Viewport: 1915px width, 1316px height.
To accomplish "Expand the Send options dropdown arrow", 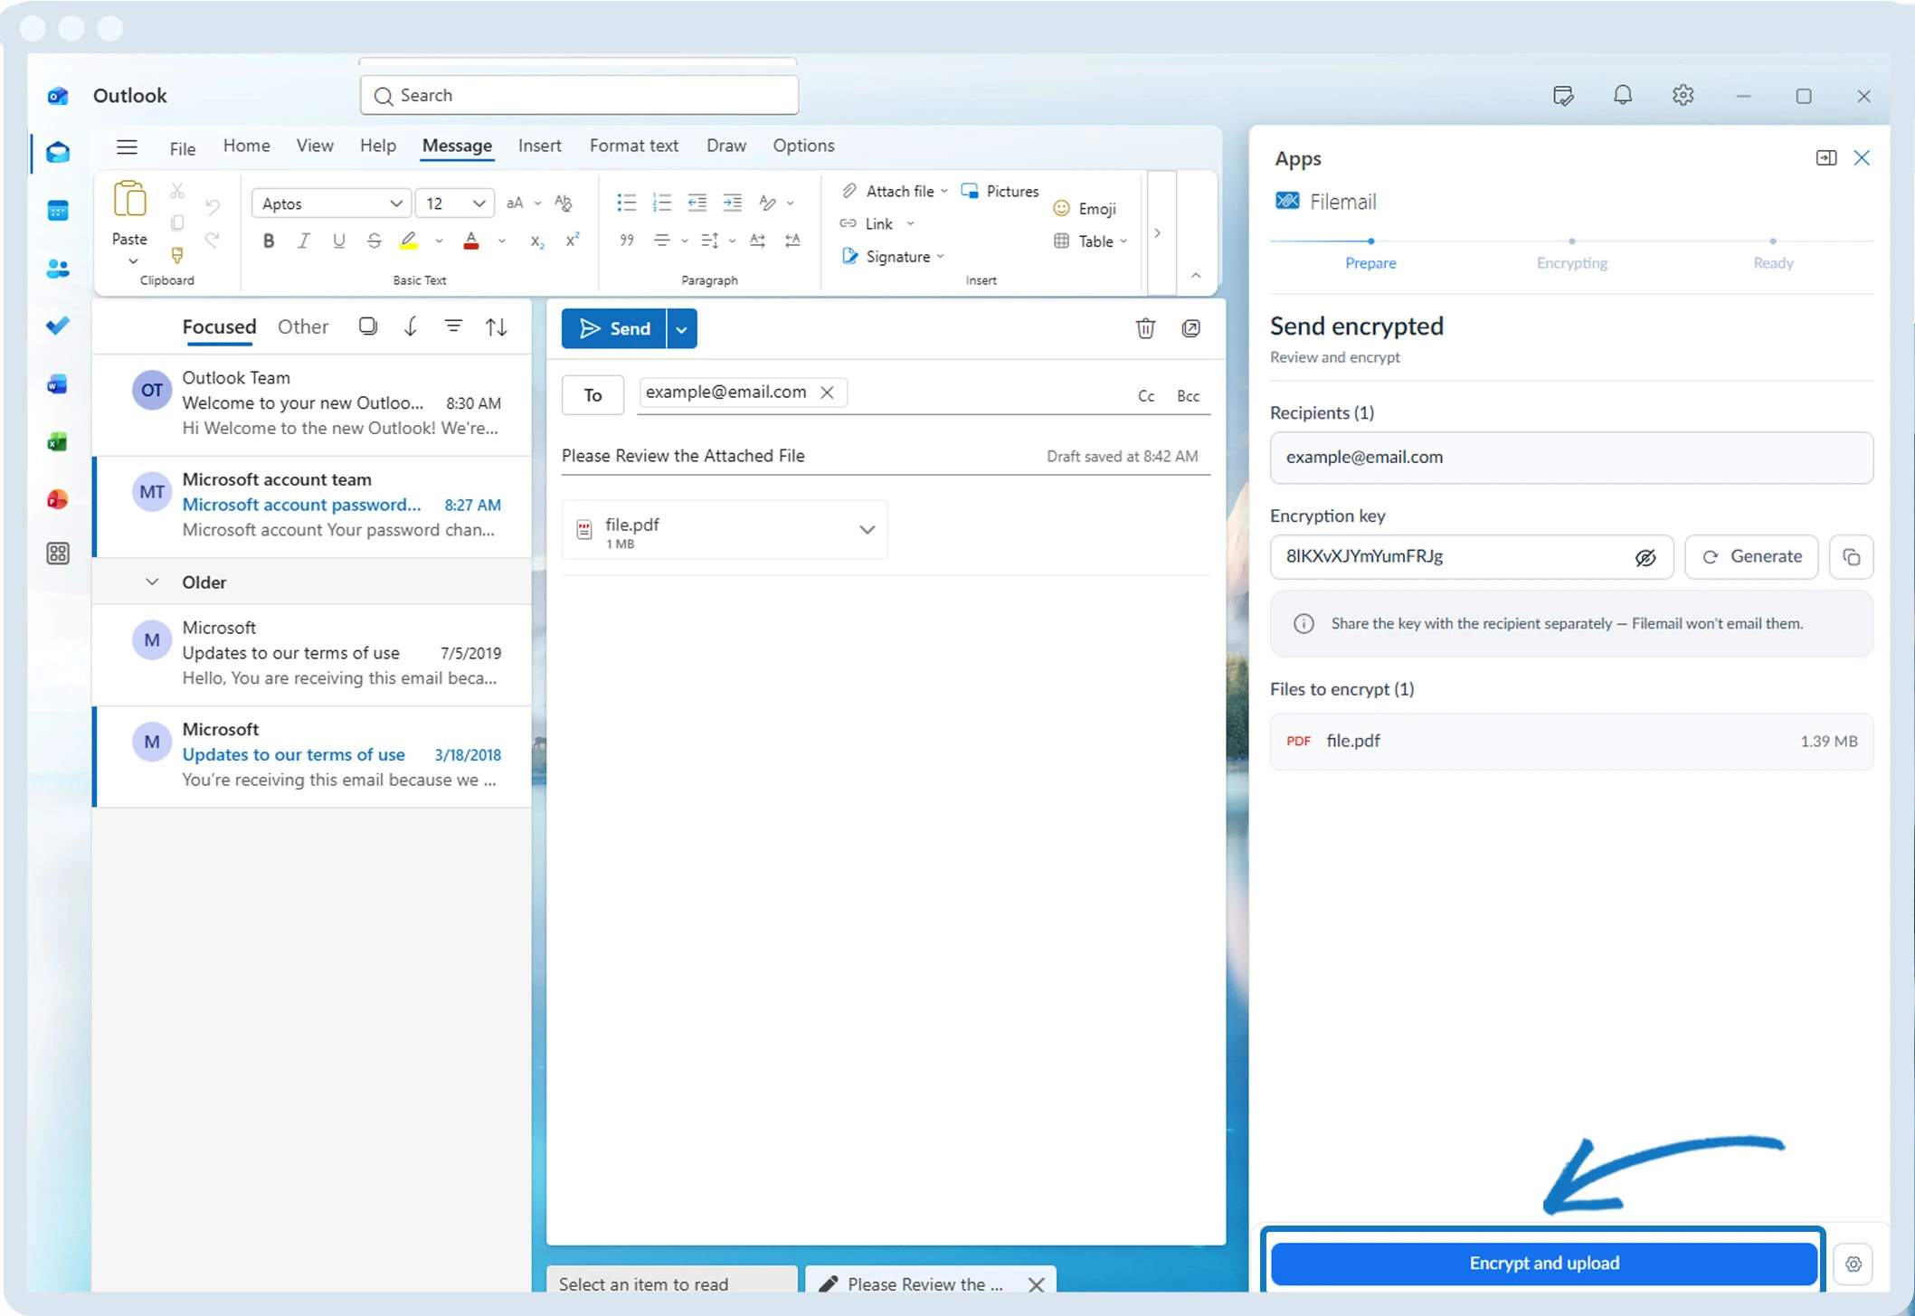I will click(x=682, y=328).
